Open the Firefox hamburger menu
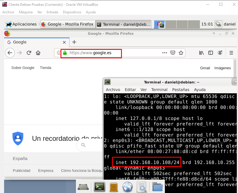Viewport: 238px width, 193px height. (x=231, y=53)
